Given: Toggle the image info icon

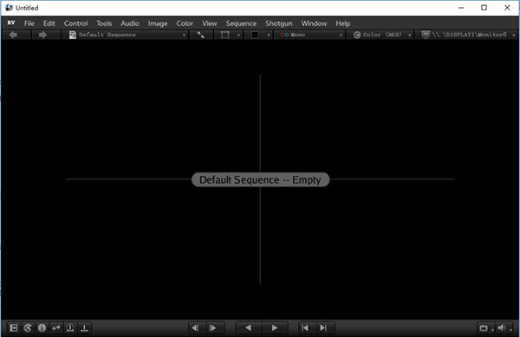Looking at the screenshot, I should [42, 328].
